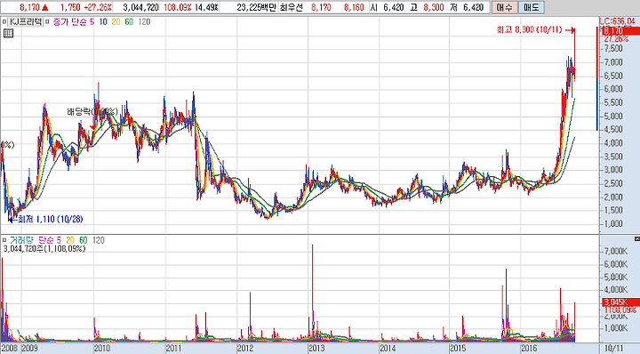This screenshot has height=354, width=640.
Task: Click the 2013 year label on time axis
Action: [x=316, y=349]
